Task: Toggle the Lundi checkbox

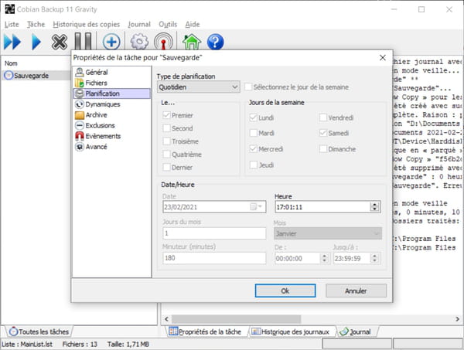Action: (x=254, y=117)
